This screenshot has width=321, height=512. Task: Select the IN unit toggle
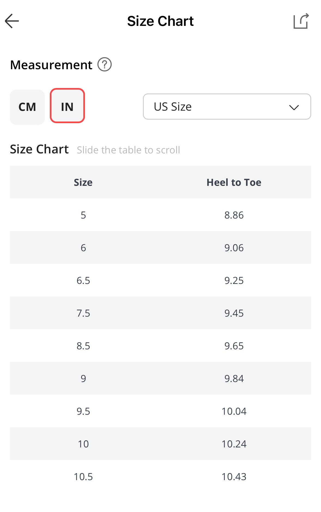tap(67, 106)
